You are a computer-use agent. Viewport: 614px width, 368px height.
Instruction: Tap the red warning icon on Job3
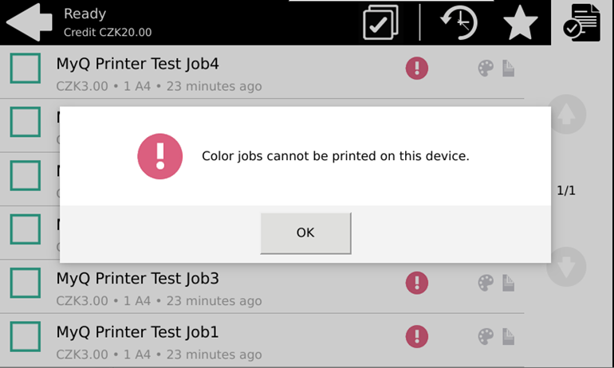coord(417,283)
